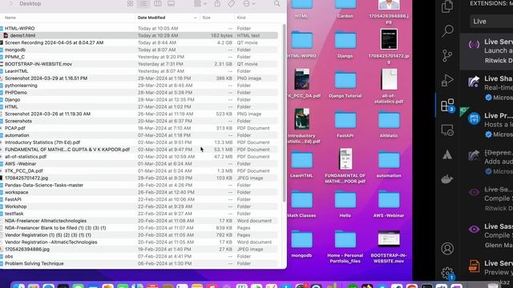Select the mongodb folder row in Finder
The height and width of the screenshot is (288, 513).
point(139,50)
